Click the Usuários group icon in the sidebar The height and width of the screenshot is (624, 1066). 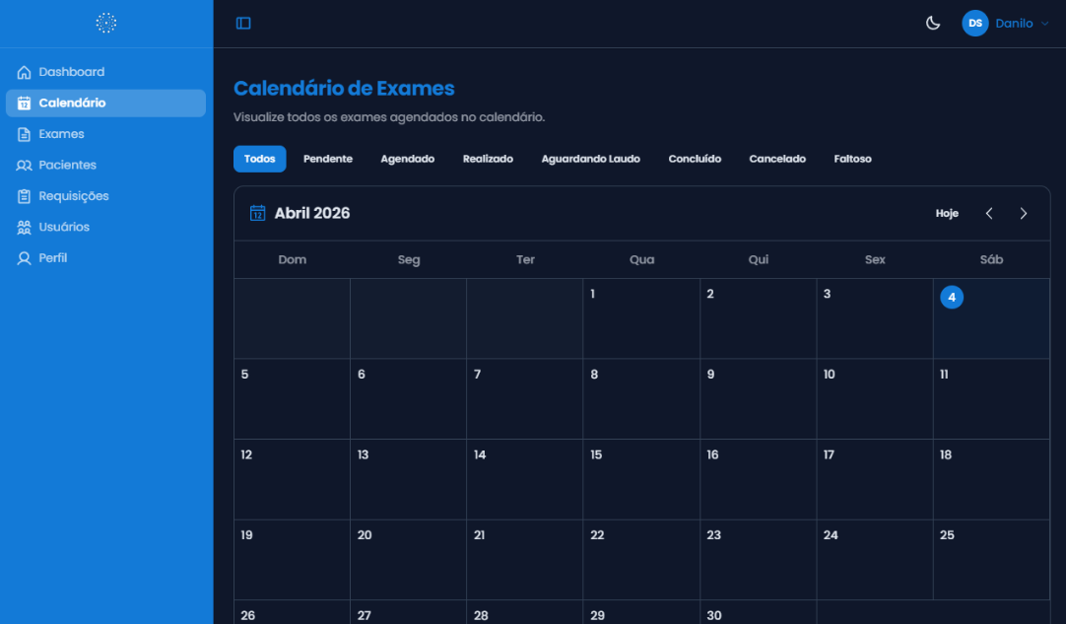tap(24, 228)
